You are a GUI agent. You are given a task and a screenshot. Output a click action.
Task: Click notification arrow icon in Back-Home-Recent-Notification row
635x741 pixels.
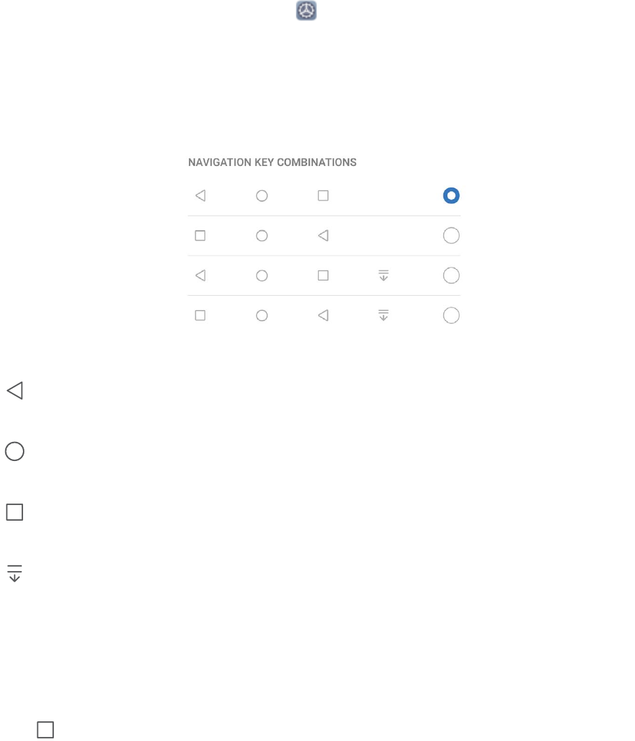point(384,276)
